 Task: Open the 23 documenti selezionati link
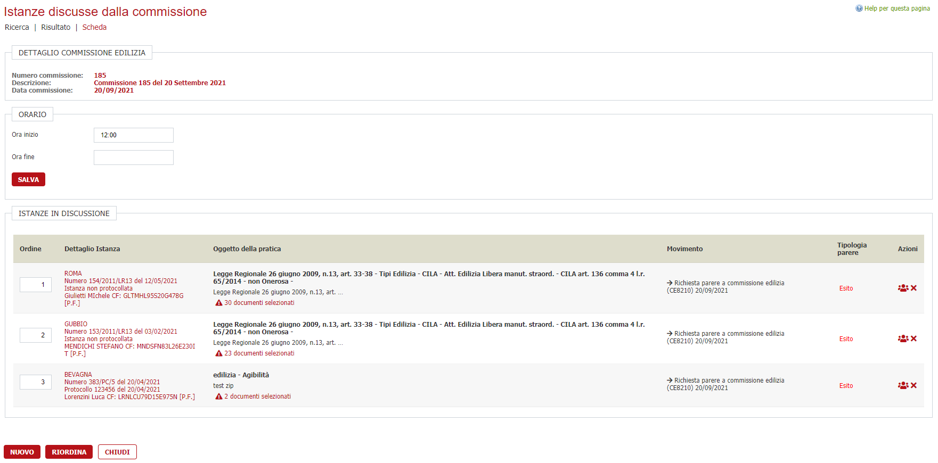[259, 353]
